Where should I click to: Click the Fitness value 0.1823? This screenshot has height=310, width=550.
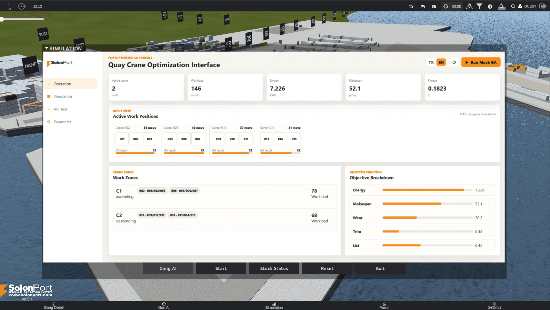[x=437, y=89]
